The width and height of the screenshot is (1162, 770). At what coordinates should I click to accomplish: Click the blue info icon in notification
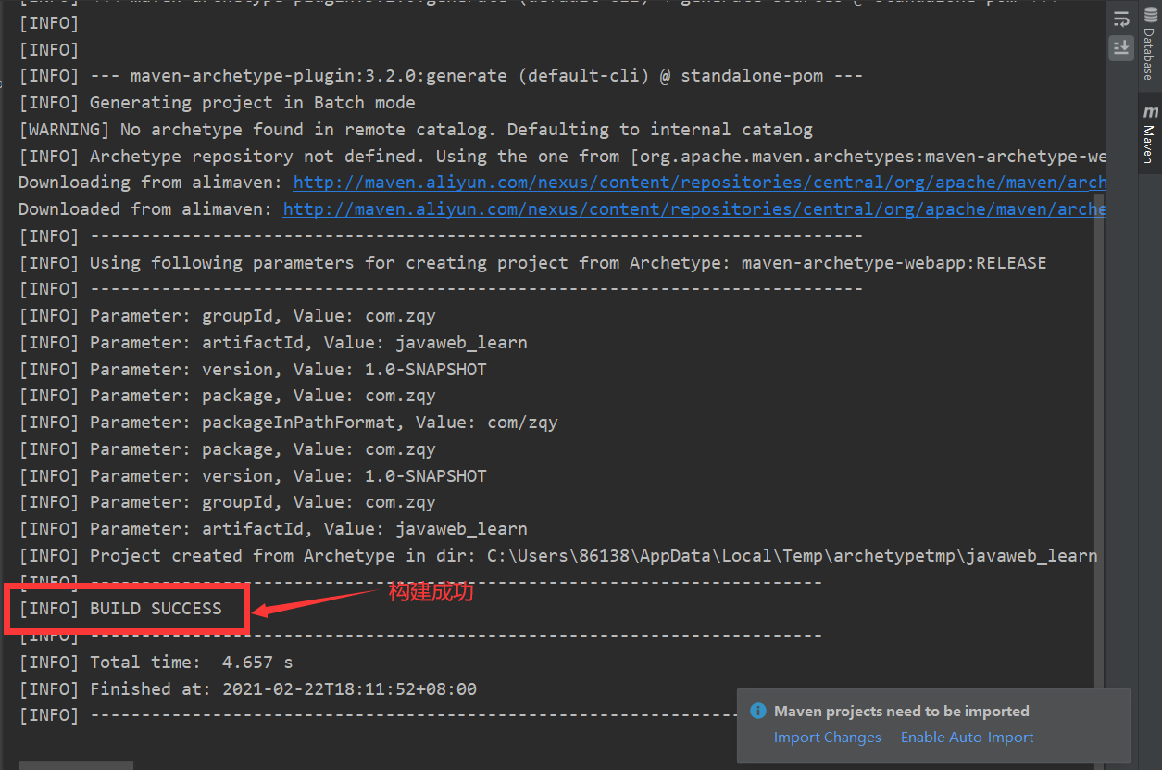[758, 712]
